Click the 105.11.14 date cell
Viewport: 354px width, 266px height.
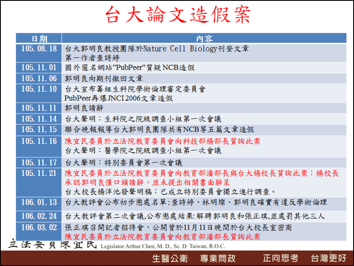click(39, 119)
